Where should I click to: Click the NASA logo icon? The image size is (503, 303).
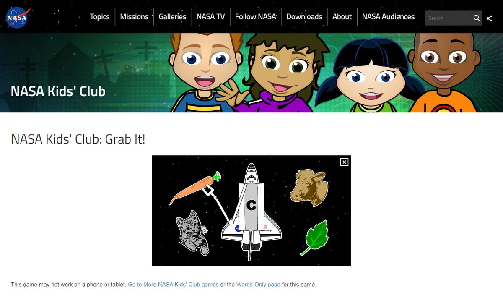tap(18, 18)
